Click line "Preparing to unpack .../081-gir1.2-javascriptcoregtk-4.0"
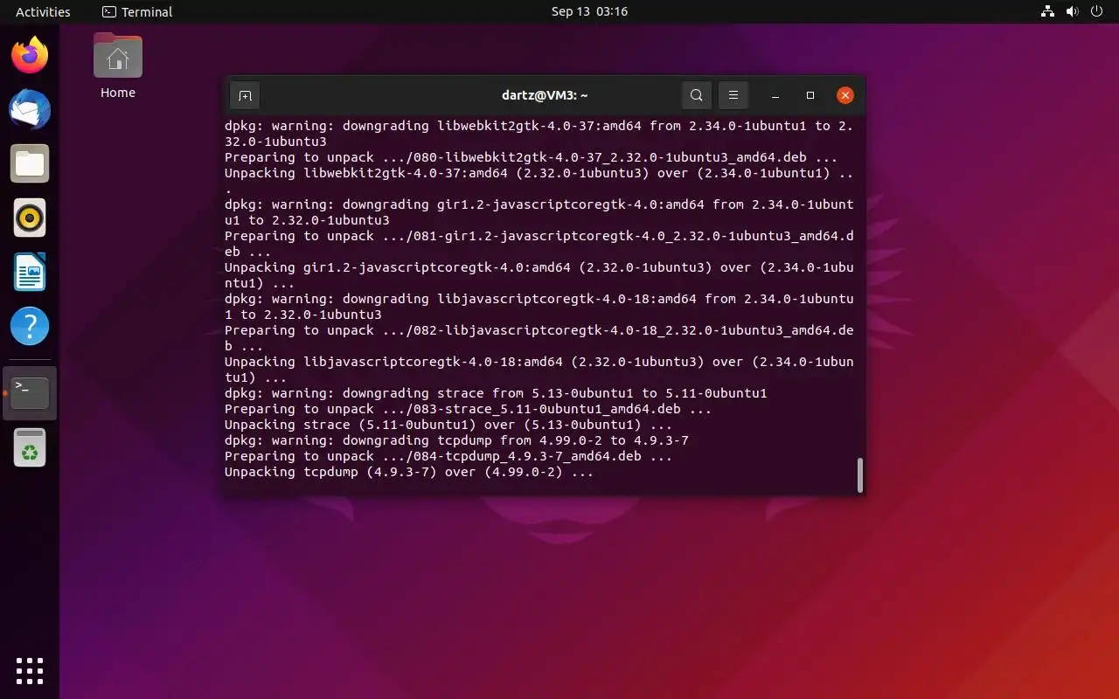 tap(539, 244)
